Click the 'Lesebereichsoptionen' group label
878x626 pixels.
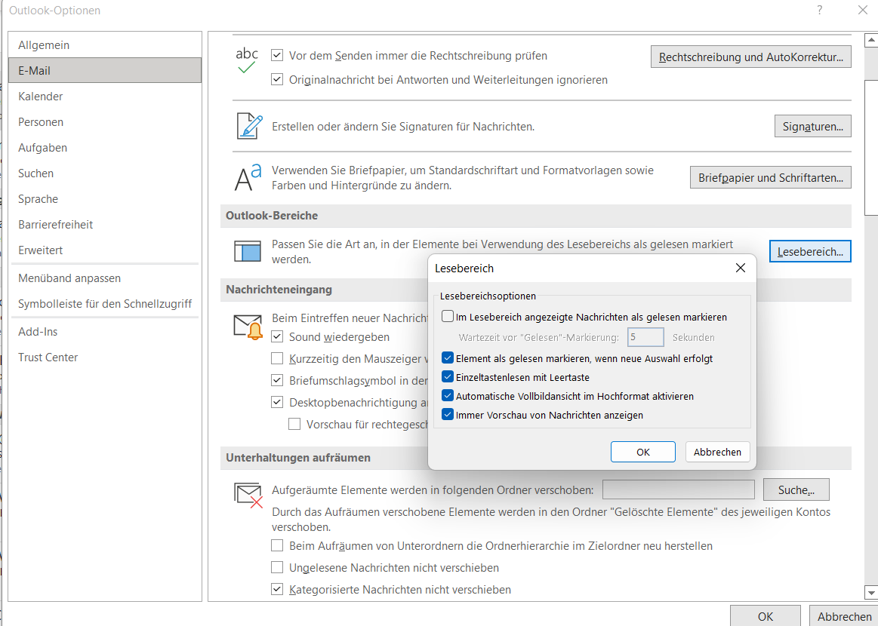pyautogui.click(x=488, y=296)
